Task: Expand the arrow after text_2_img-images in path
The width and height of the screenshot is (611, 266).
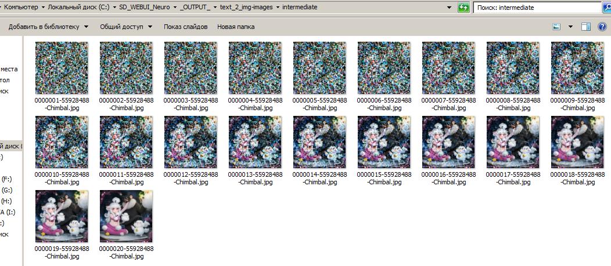Action: [x=278, y=8]
